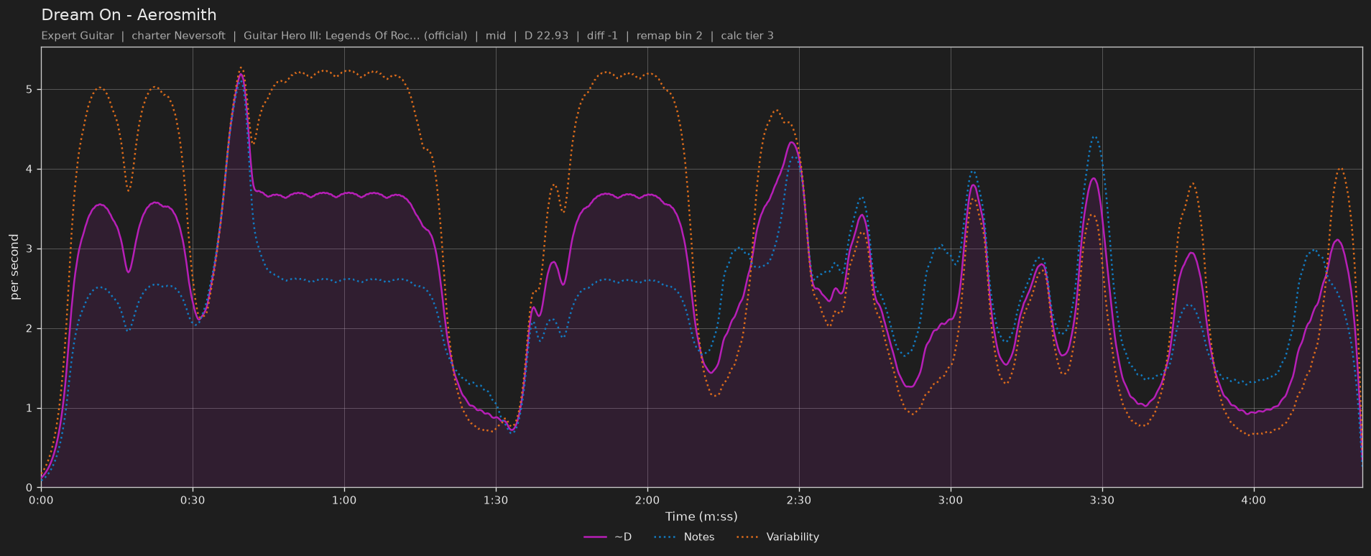
Task: Click the x-axis tick label '1:30'
Action: coord(496,500)
